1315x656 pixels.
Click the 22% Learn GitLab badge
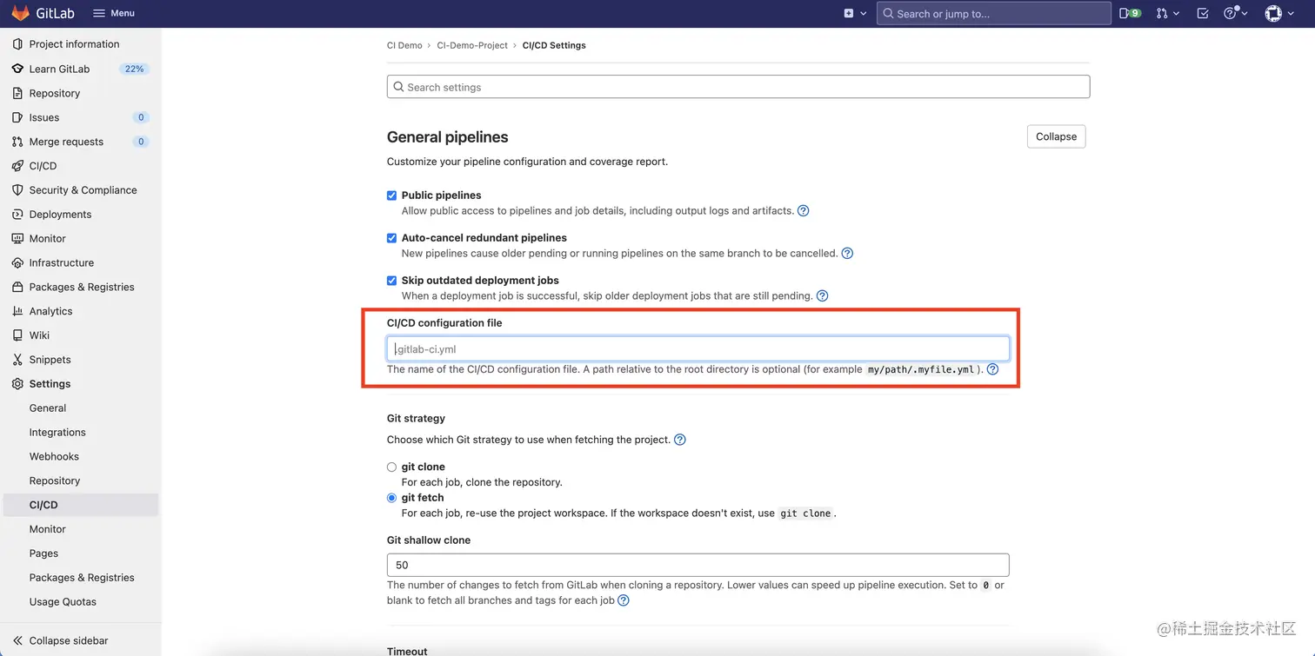pyautogui.click(x=134, y=69)
